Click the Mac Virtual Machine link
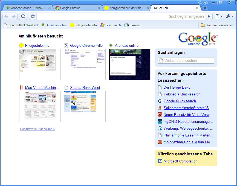Viewport: 237px width, 186px height. click(x=42, y=88)
